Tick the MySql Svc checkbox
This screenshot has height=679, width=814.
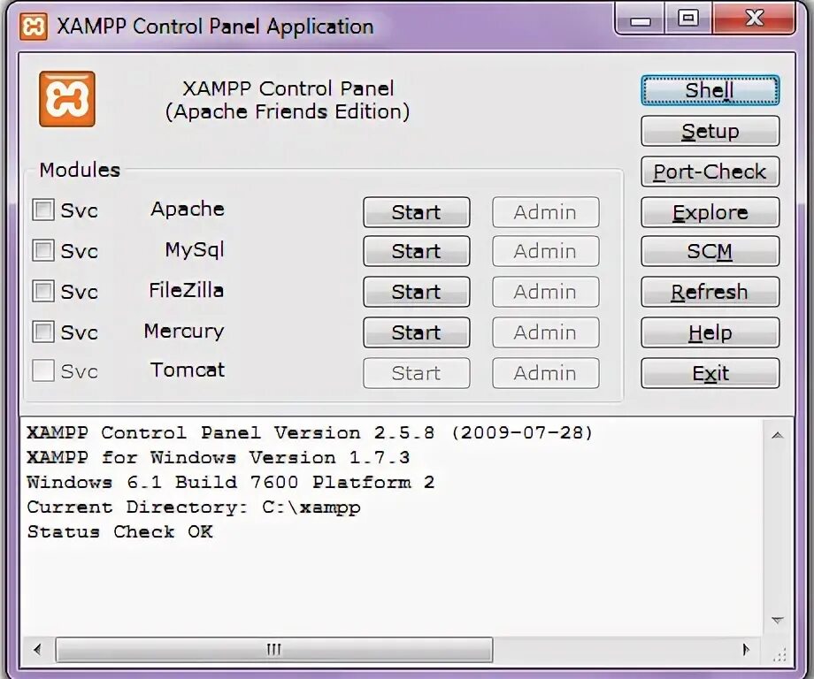coord(43,250)
